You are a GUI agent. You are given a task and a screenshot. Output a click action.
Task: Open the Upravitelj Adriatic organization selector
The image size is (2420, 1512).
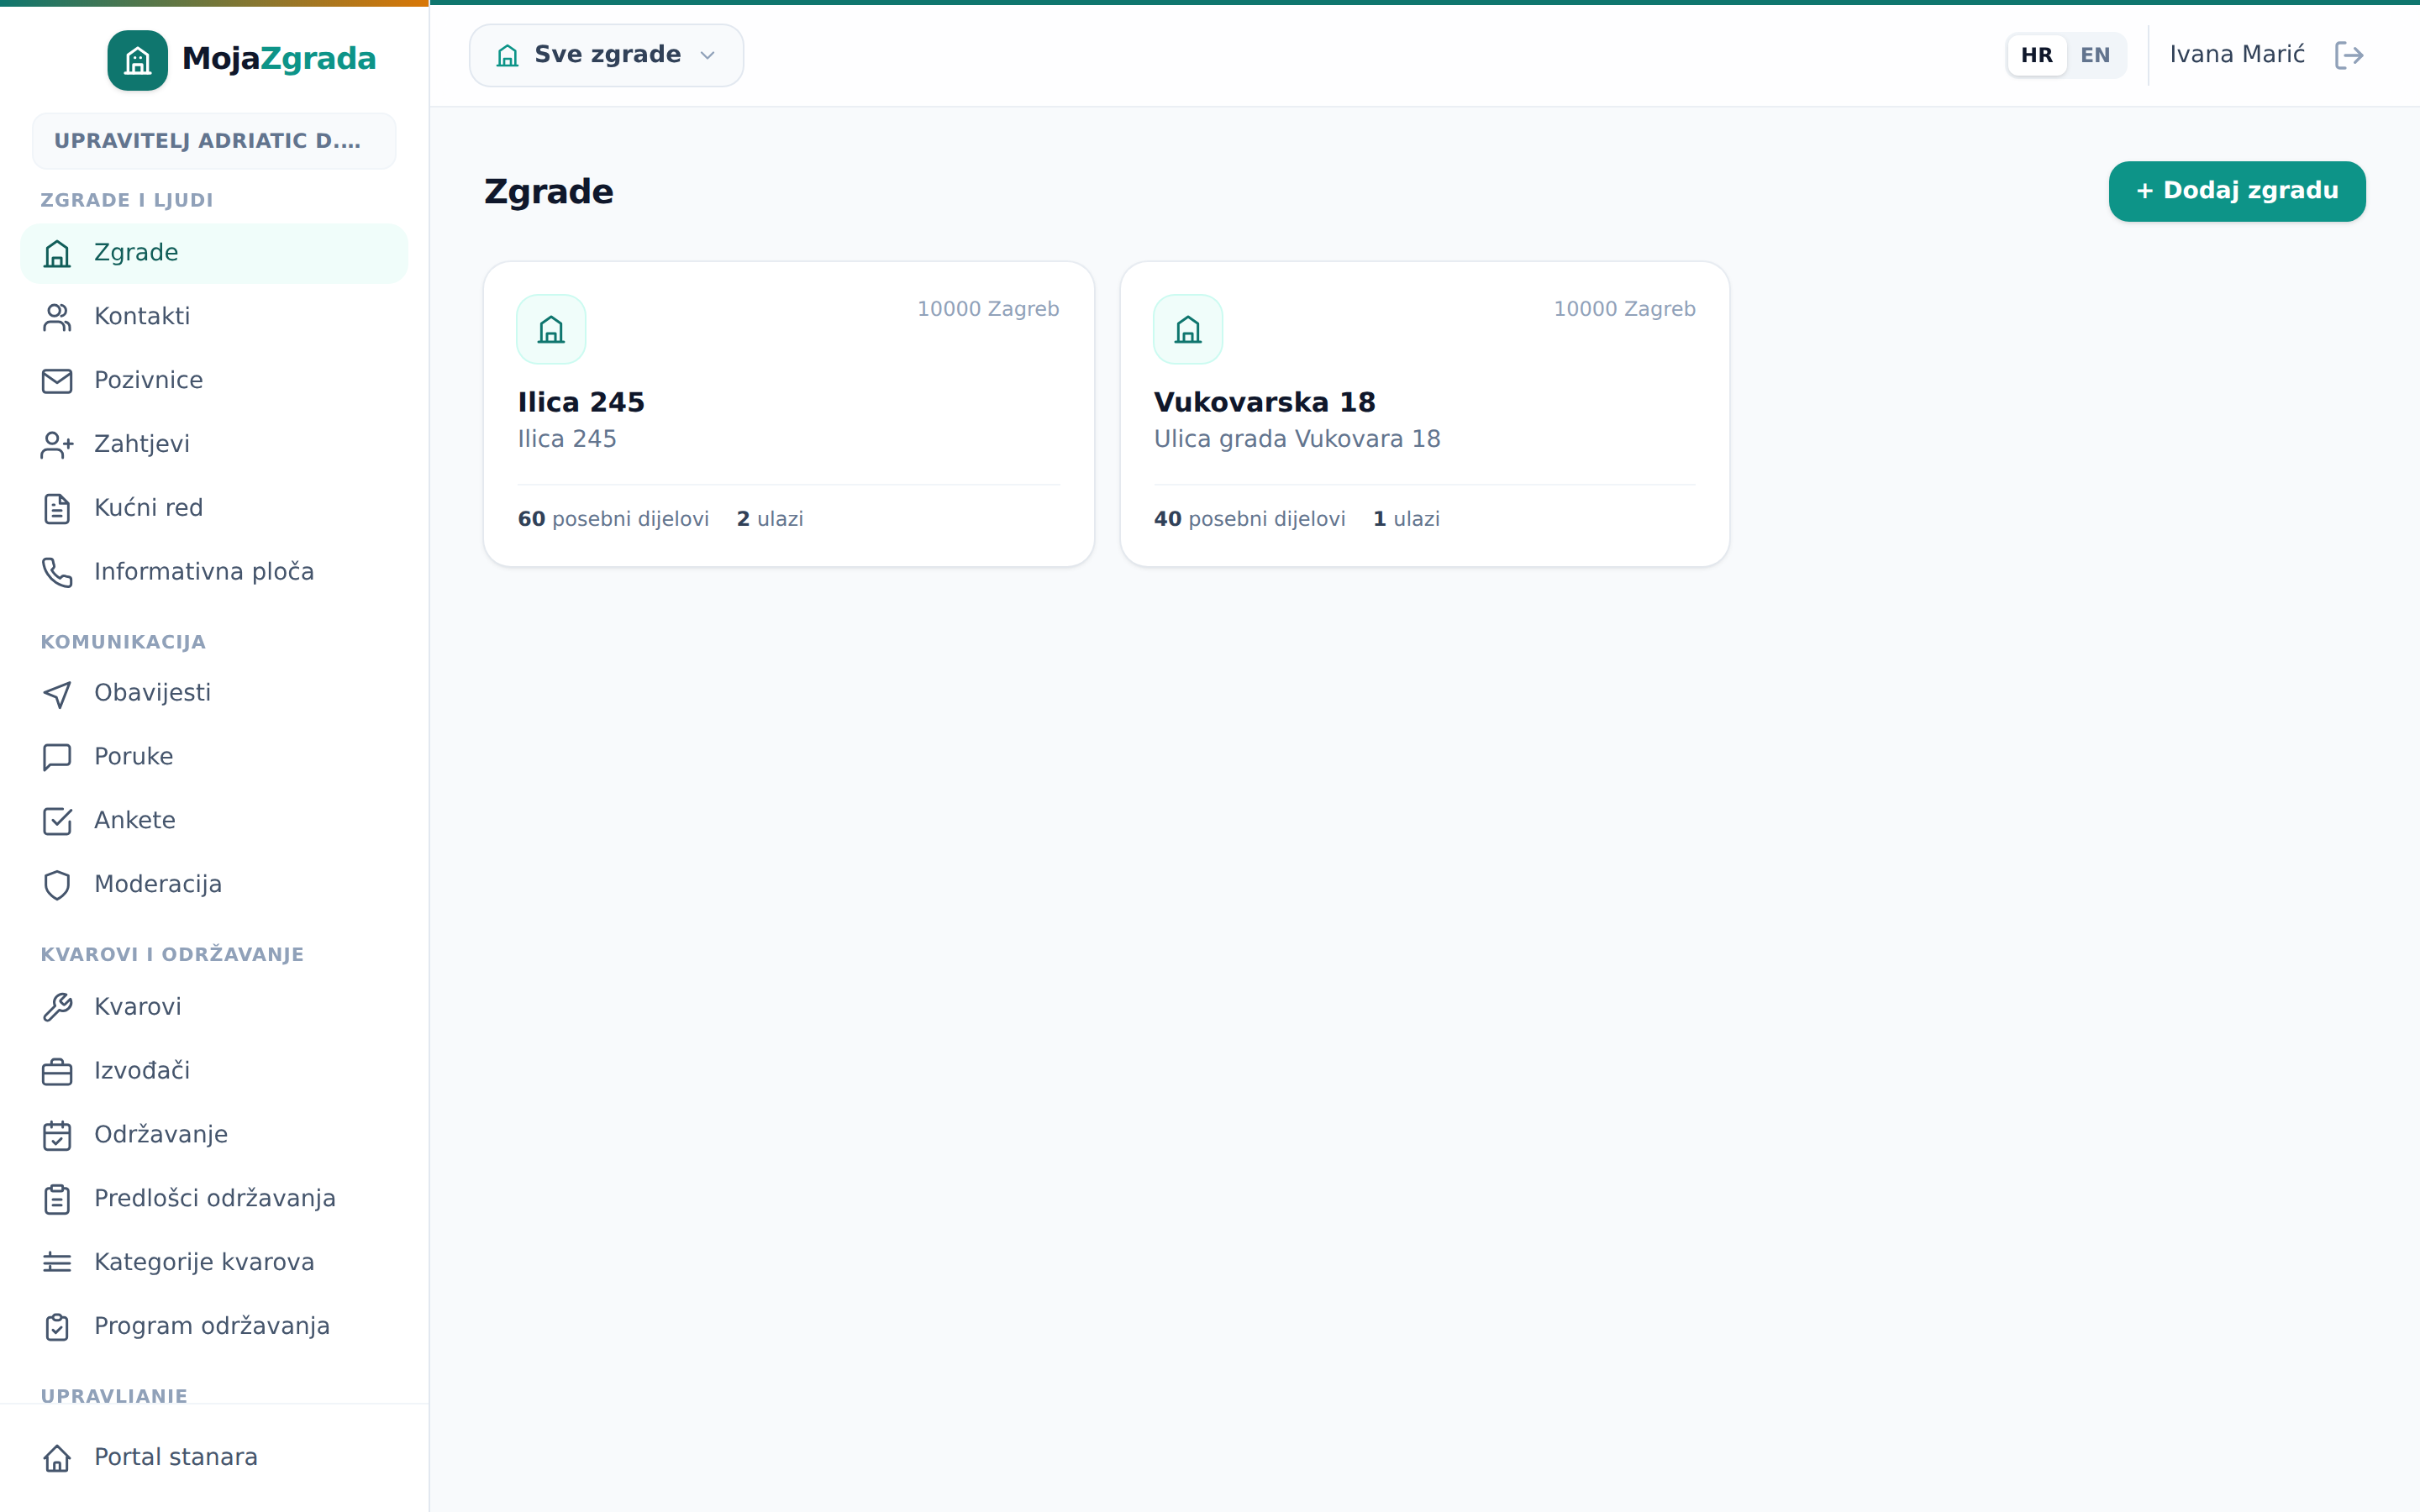(x=214, y=141)
